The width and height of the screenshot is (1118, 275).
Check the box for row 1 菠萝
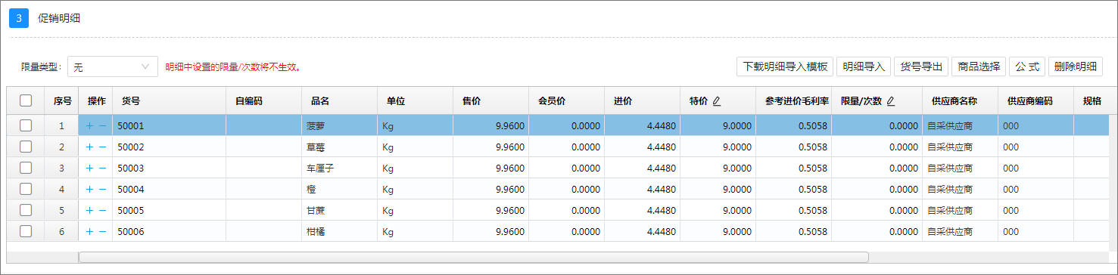click(26, 125)
